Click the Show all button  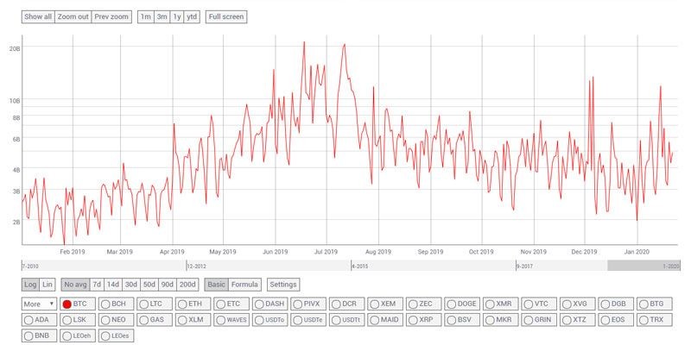[38, 16]
